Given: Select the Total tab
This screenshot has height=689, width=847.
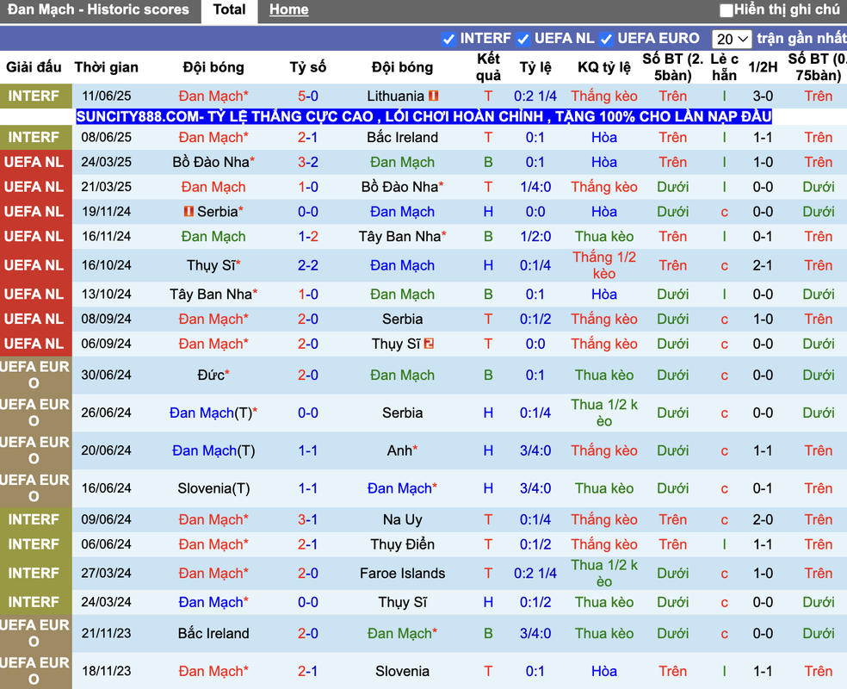Looking at the screenshot, I should 230,10.
